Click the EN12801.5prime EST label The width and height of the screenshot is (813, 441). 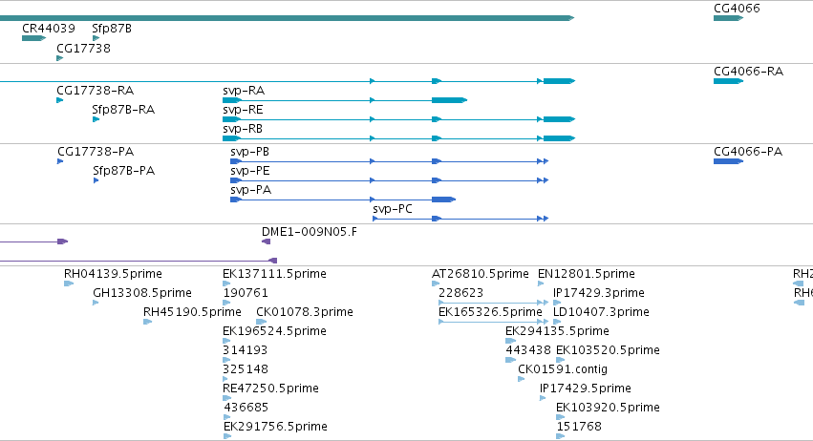point(587,274)
